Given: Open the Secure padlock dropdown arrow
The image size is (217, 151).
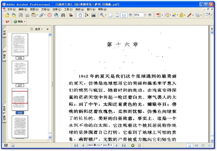Looking at the screenshot, I should point(185,15).
